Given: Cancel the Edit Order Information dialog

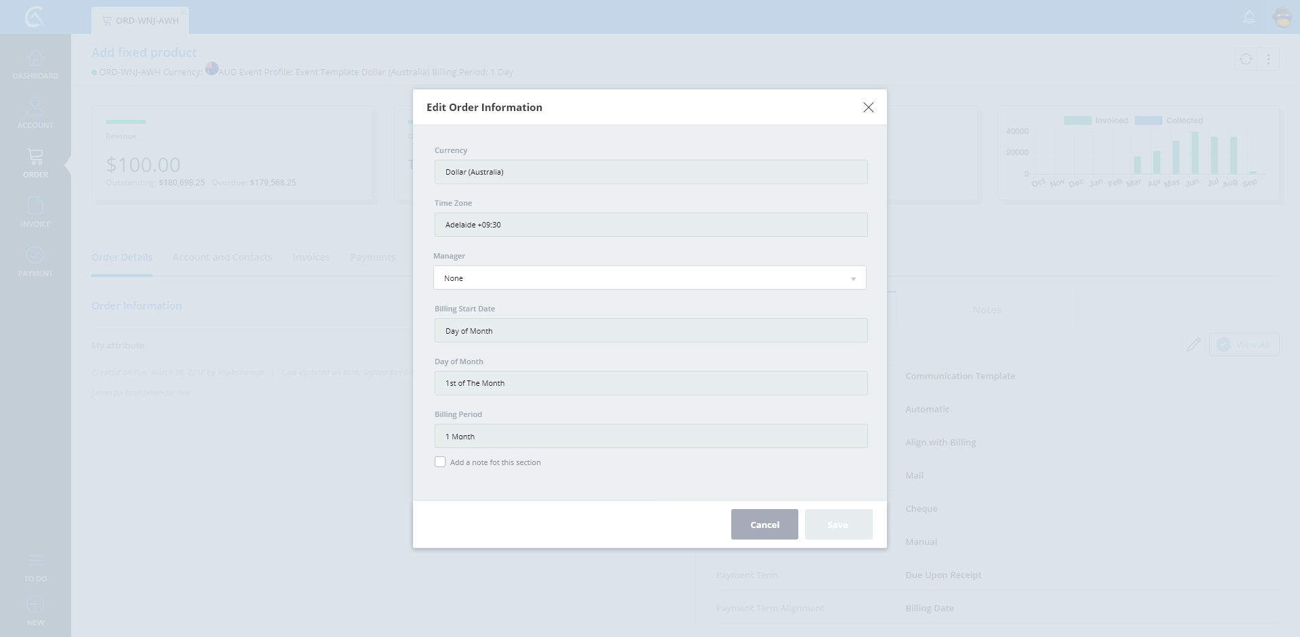Looking at the screenshot, I should 764,525.
